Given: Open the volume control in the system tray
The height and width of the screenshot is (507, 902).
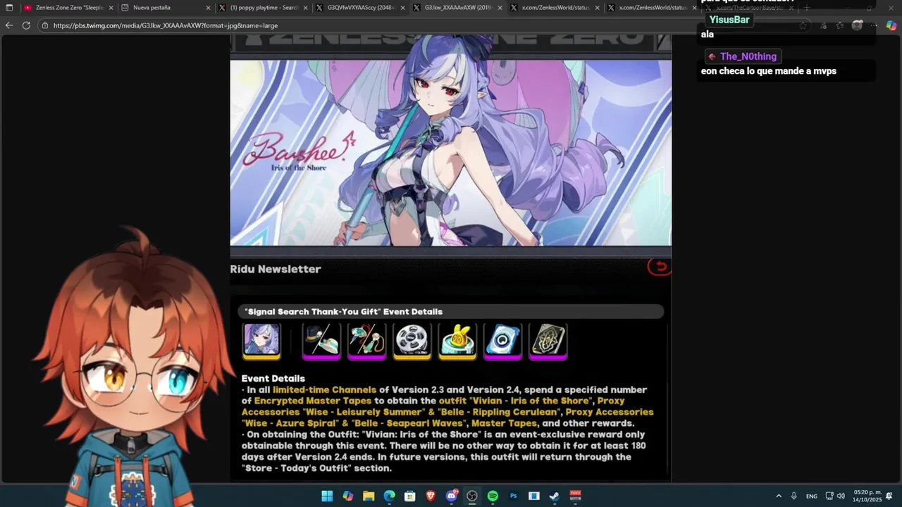Looking at the screenshot, I should coord(841,496).
